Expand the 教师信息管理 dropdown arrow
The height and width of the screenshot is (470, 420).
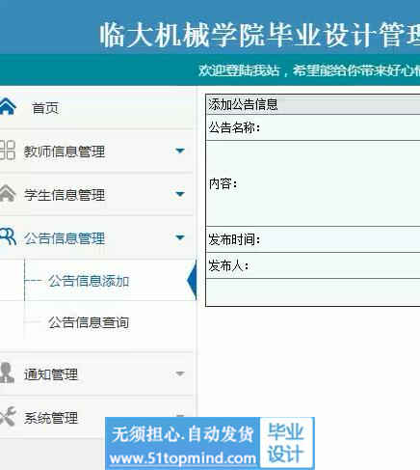pyautogui.click(x=180, y=151)
